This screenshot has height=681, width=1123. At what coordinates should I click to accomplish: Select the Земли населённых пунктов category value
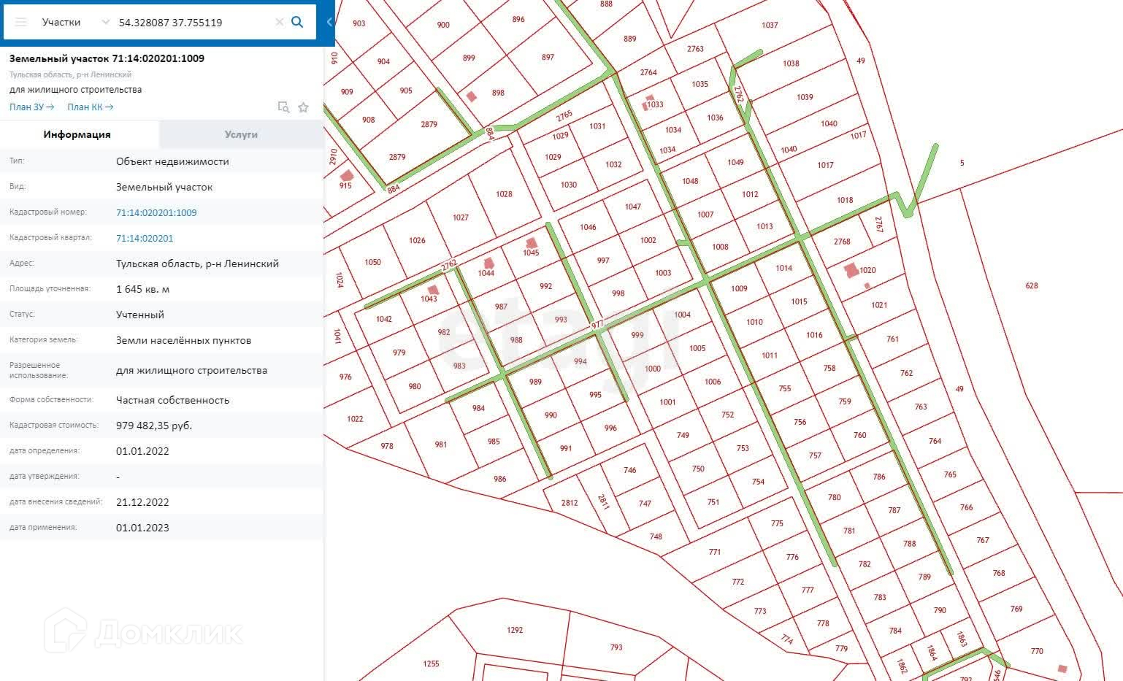point(183,340)
